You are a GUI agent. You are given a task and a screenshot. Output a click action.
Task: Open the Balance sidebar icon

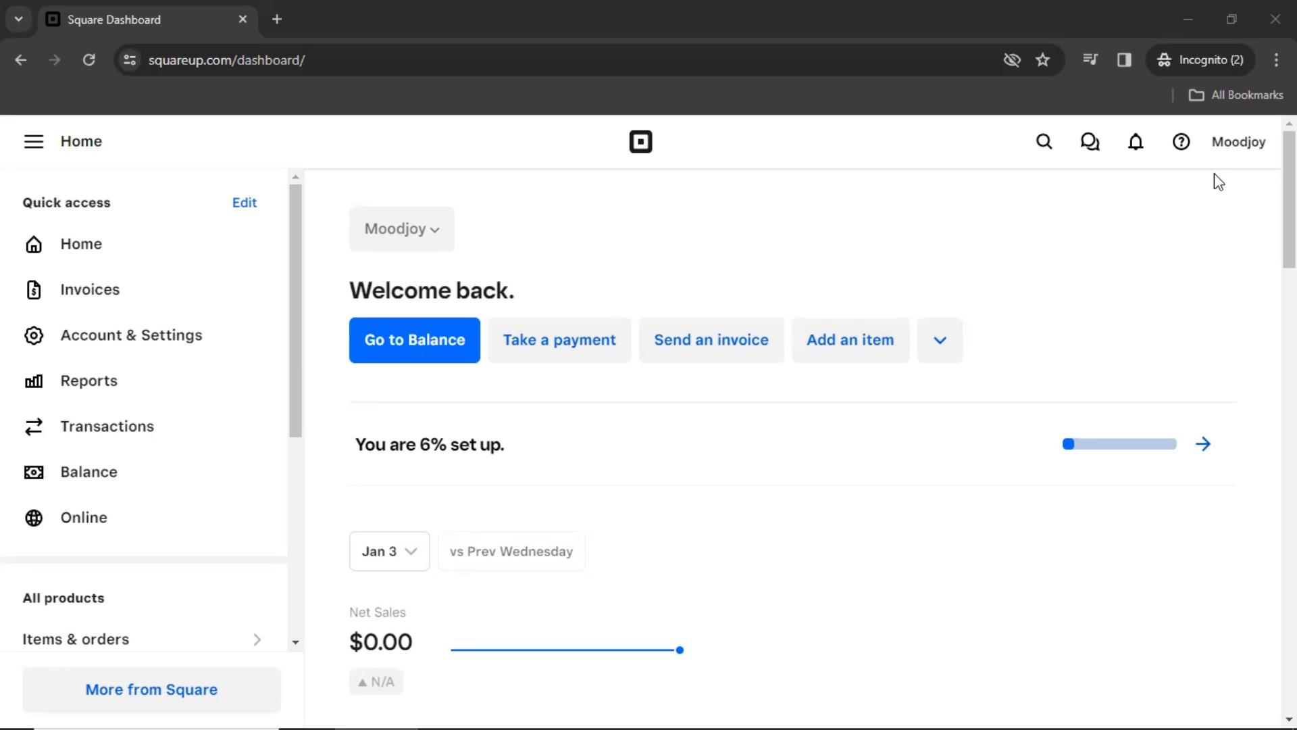pyautogui.click(x=33, y=472)
